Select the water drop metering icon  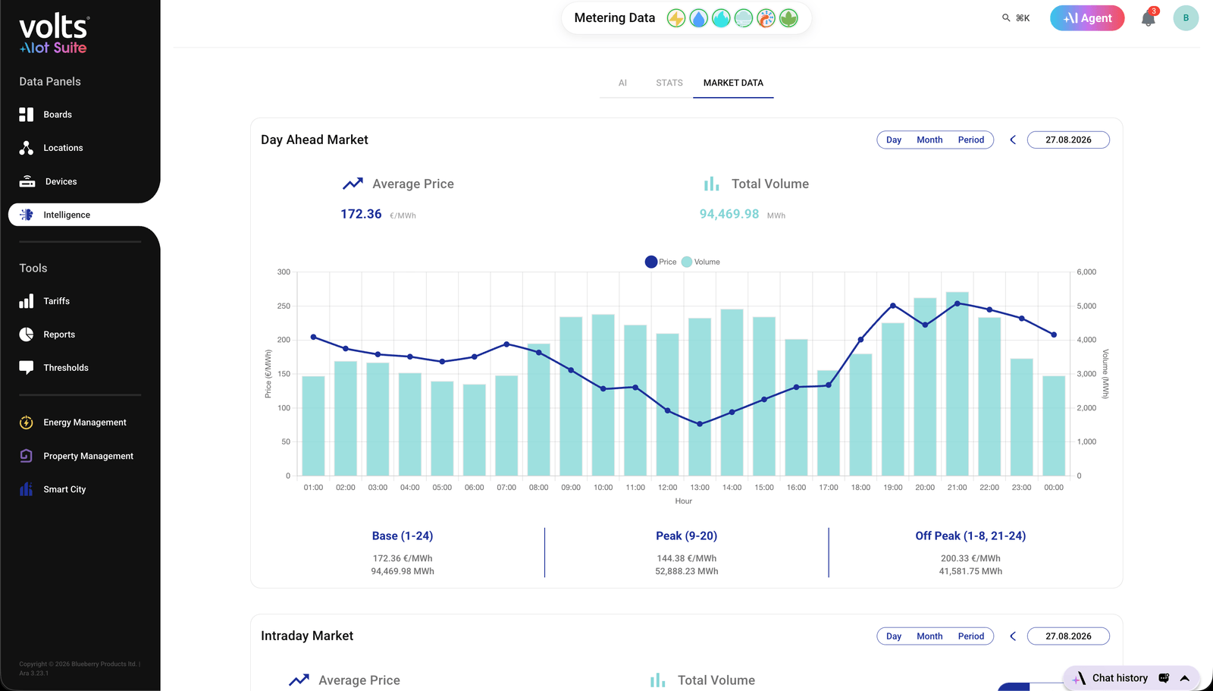pyautogui.click(x=699, y=18)
